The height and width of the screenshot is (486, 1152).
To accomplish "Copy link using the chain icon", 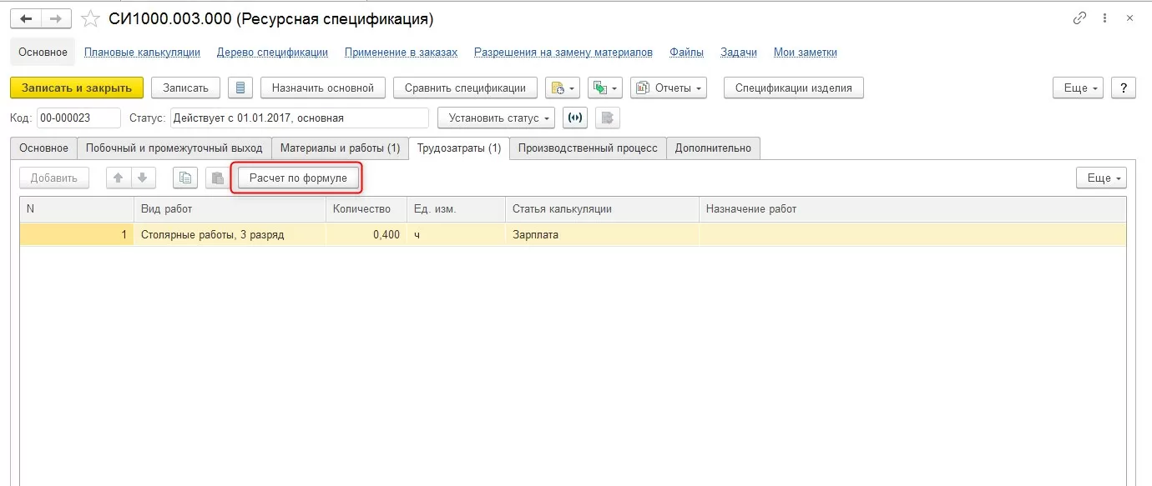I will coord(1079,18).
